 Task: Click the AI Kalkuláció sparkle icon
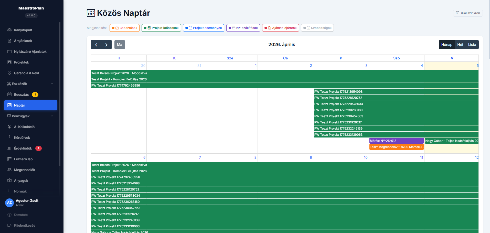[9, 127]
